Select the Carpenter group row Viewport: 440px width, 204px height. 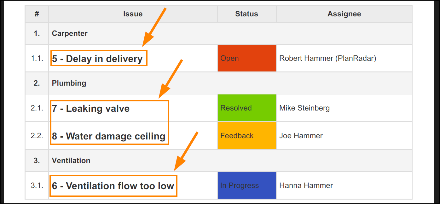70,33
